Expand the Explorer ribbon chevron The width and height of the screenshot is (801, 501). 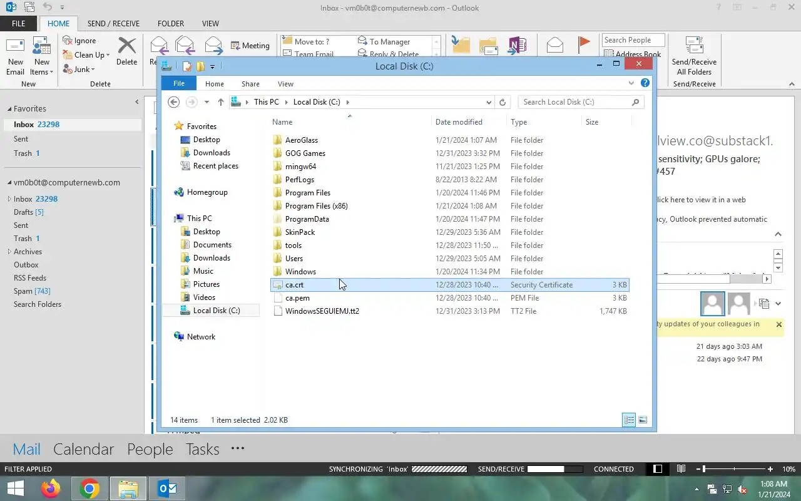coord(631,83)
